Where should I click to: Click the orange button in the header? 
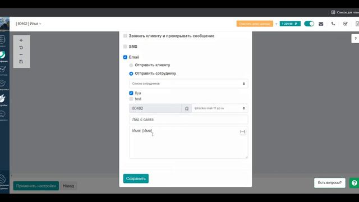click(x=255, y=24)
